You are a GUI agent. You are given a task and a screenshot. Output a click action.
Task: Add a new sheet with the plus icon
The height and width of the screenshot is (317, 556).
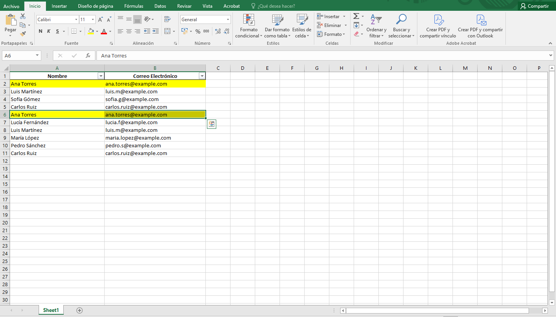pyautogui.click(x=80, y=310)
